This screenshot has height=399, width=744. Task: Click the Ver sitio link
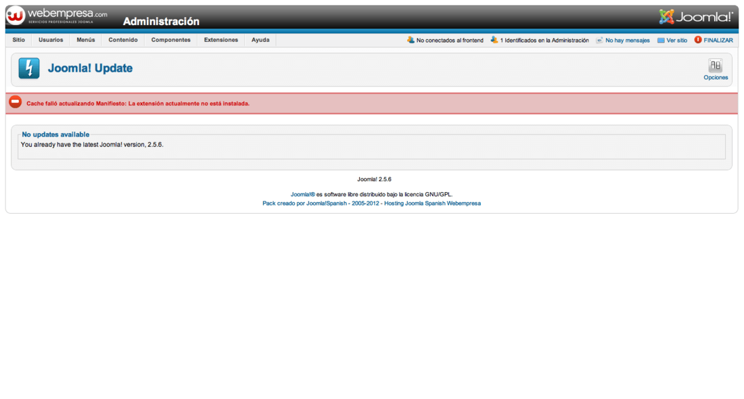[x=676, y=41]
